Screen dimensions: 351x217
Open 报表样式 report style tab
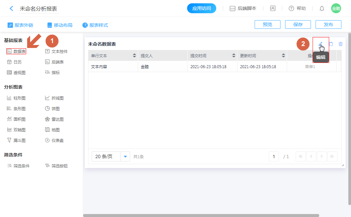(x=95, y=25)
